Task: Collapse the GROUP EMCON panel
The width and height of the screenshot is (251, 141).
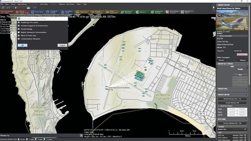Action: click(x=247, y=95)
